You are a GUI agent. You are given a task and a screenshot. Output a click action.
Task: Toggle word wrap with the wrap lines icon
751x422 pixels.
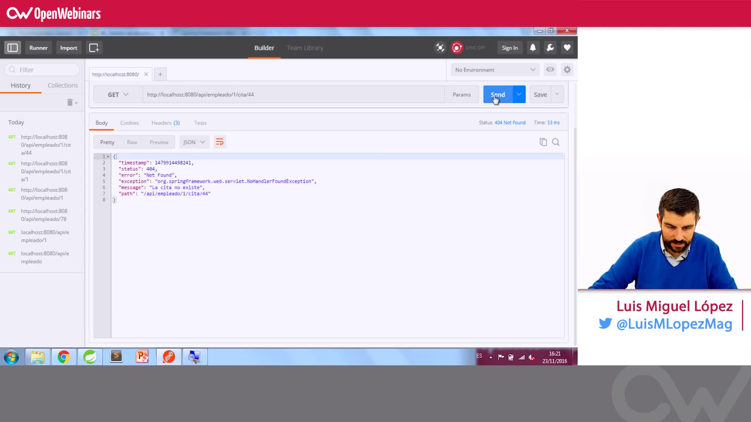point(219,142)
